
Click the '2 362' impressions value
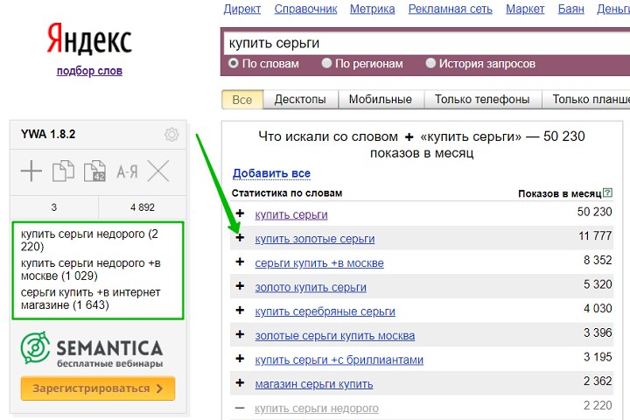(x=598, y=381)
